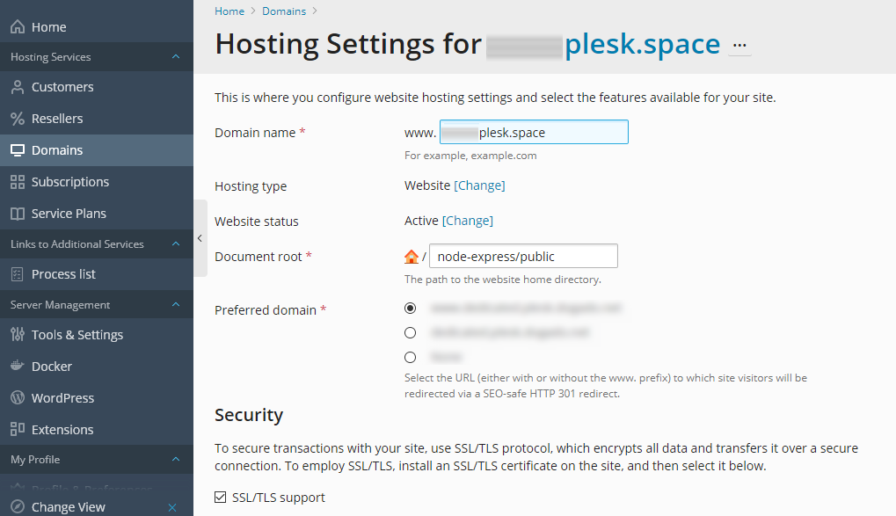Click the WordPress logo icon

click(x=18, y=397)
